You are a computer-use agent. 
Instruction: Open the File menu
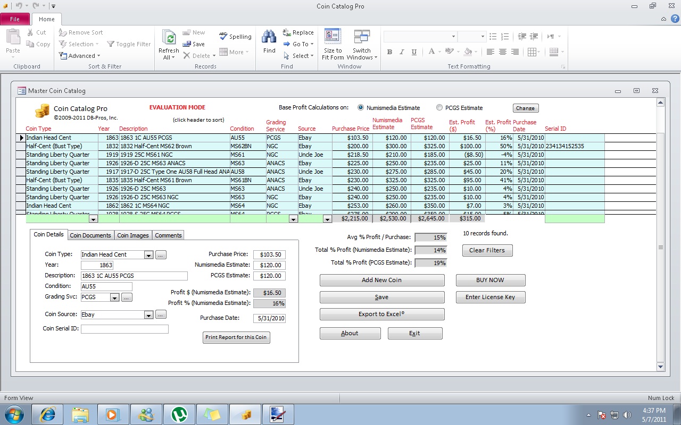(x=15, y=18)
